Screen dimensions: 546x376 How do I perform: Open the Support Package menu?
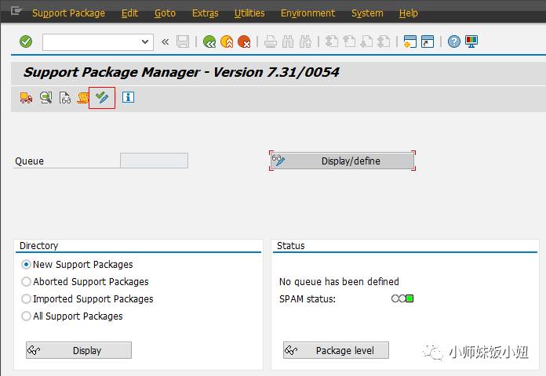click(68, 13)
